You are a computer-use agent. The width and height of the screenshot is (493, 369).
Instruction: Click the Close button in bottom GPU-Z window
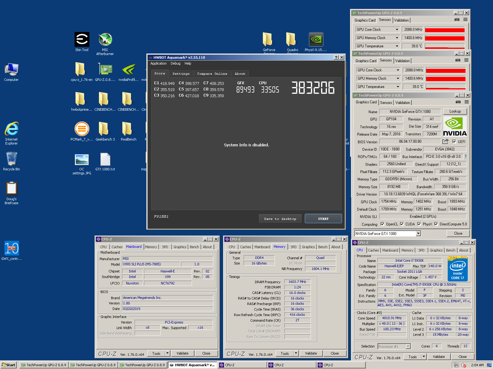pyautogui.click(x=458, y=233)
